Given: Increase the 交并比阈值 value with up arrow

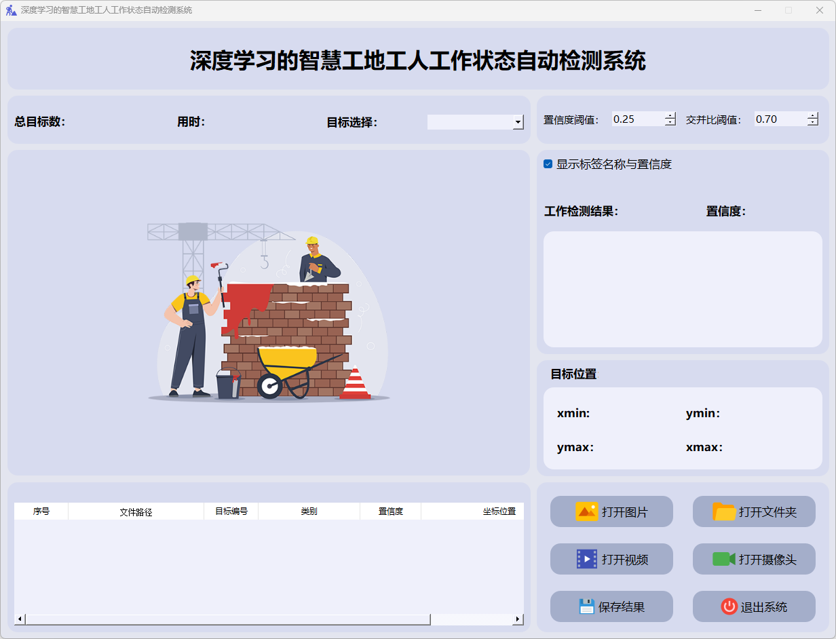Looking at the screenshot, I should coord(813,115).
